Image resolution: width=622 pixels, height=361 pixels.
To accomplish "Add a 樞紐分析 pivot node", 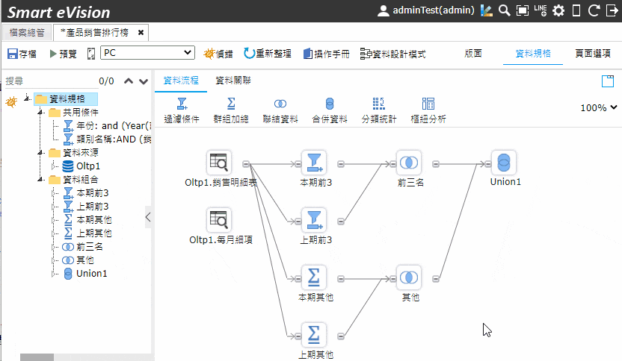I will click(x=428, y=110).
